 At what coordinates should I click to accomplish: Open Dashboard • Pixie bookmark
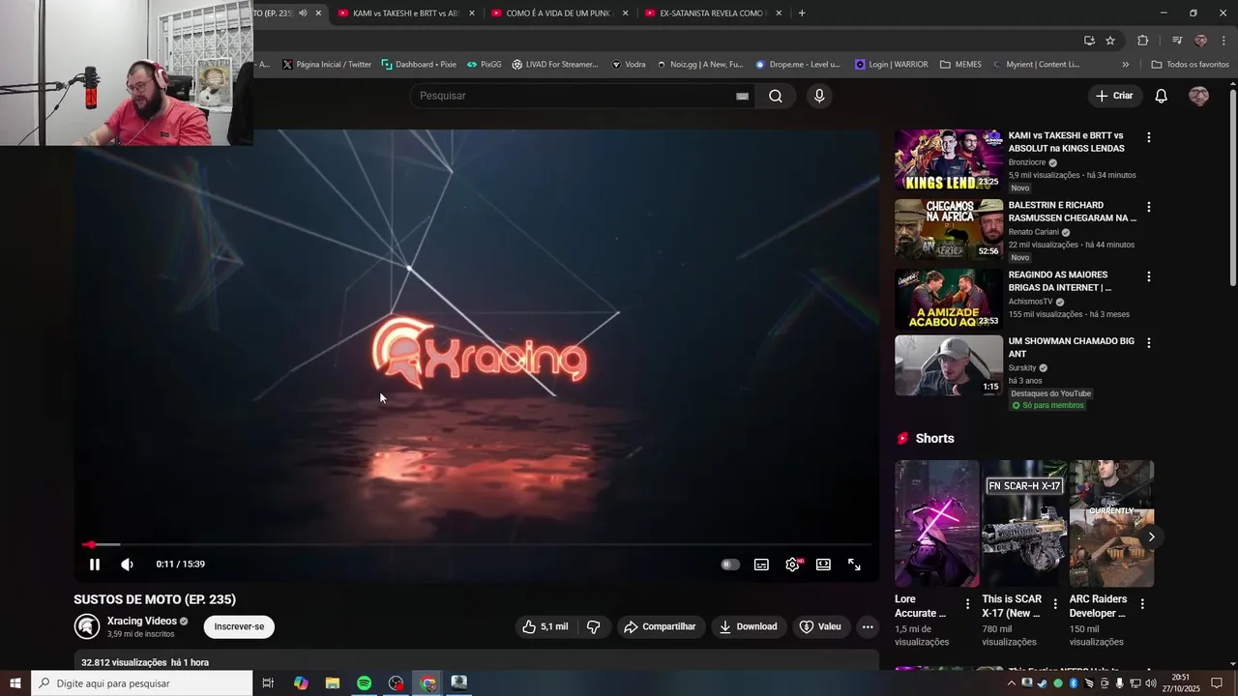[419, 65]
